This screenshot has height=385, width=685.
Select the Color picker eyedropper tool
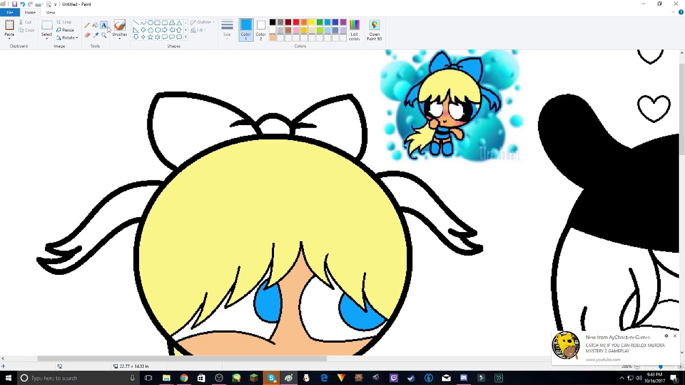click(95, 35)
